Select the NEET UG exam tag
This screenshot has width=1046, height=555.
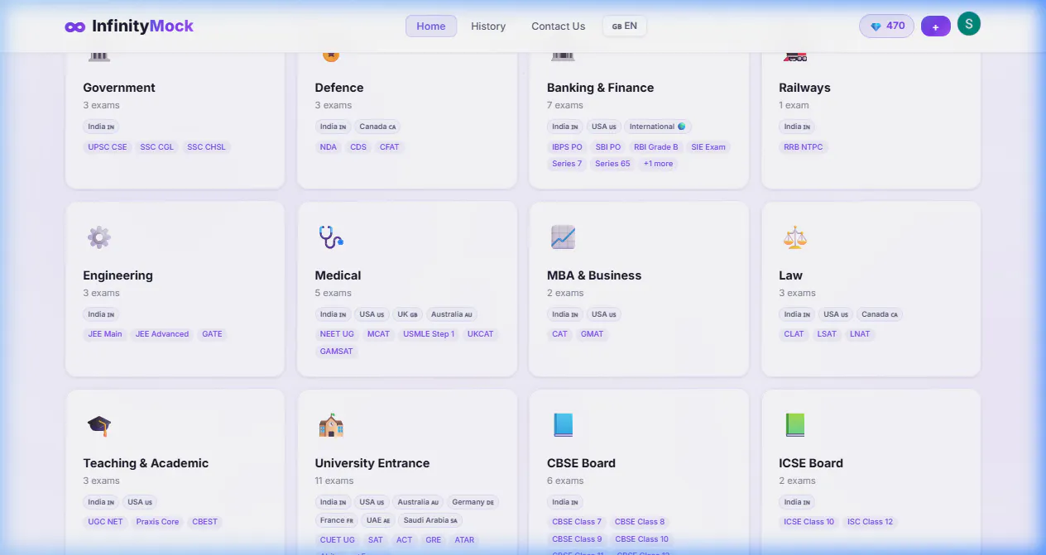(x=338, y=334)
